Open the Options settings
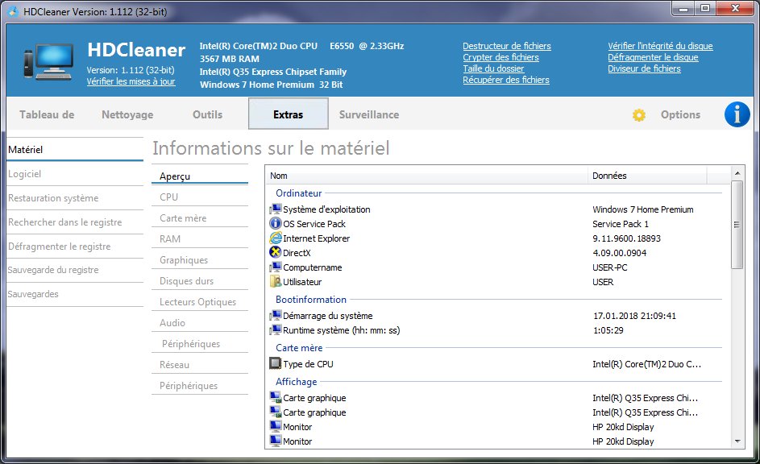 tap(680, 114)
